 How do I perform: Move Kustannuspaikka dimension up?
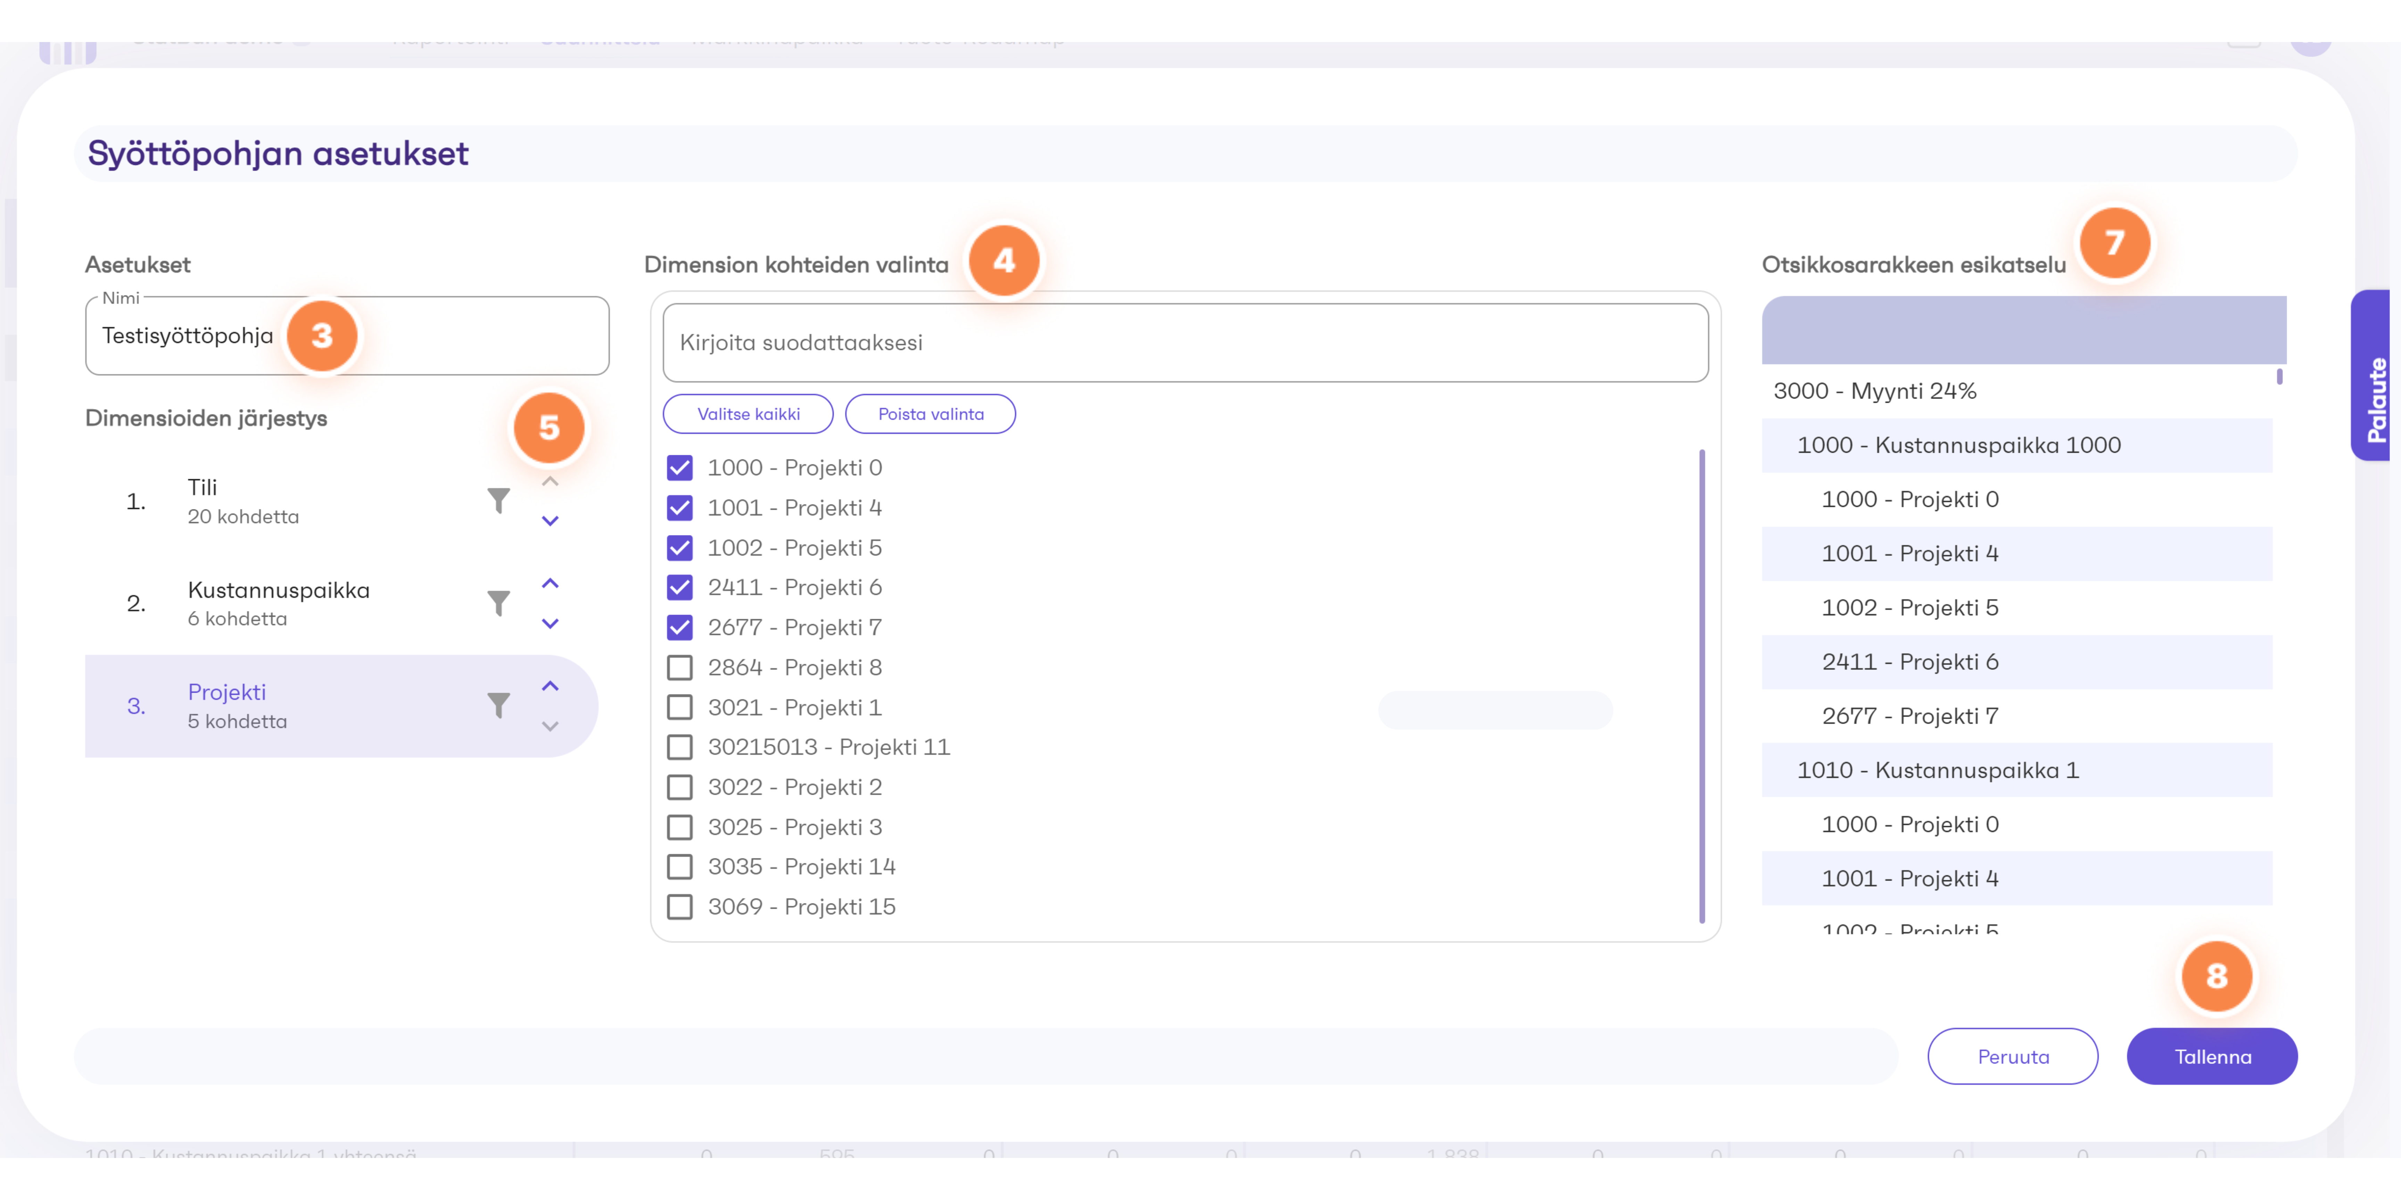[x=550, y=583]
